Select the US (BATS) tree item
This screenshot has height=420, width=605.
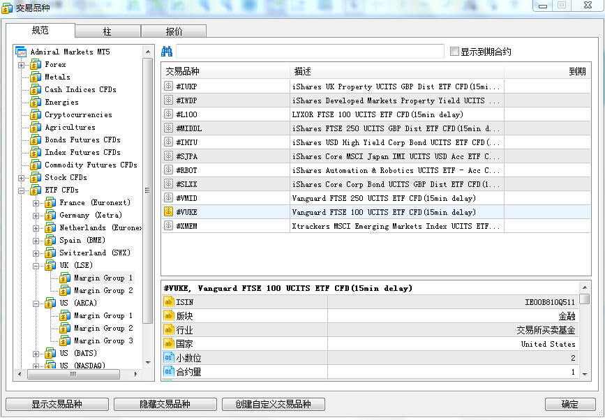coord(78,353)
